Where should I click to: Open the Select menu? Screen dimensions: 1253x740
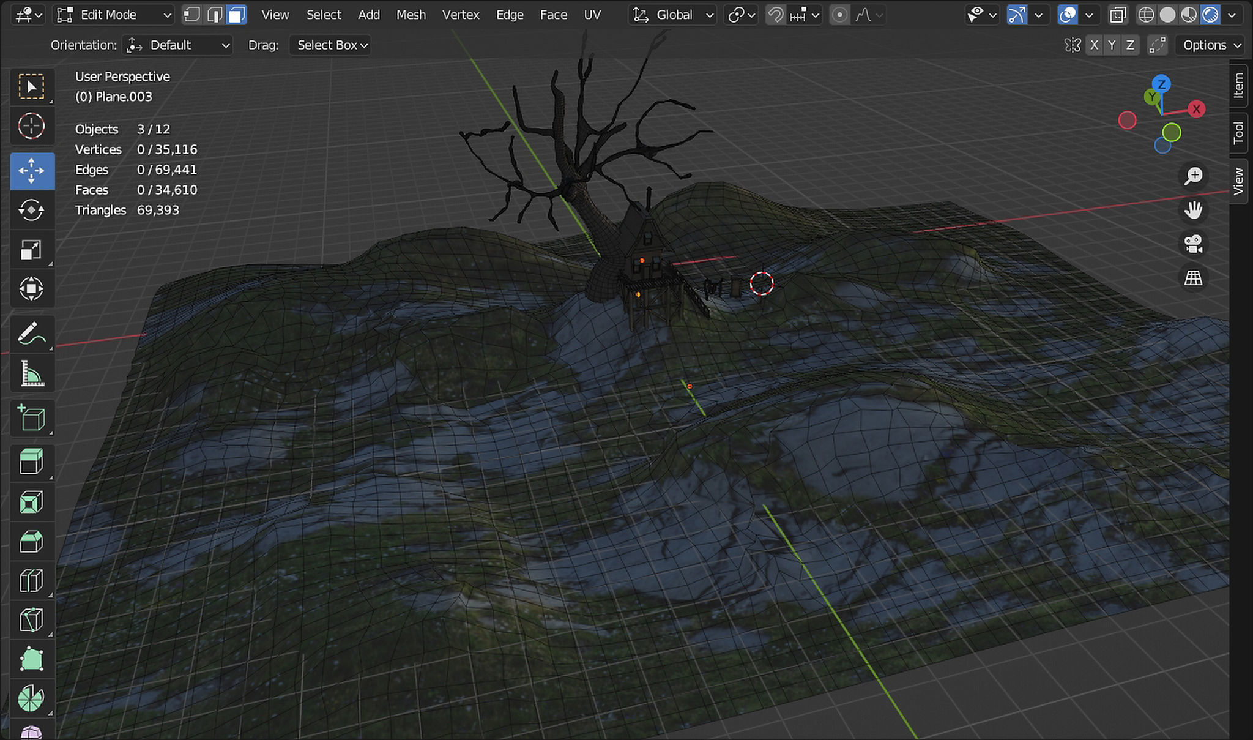tap(324, 15)
